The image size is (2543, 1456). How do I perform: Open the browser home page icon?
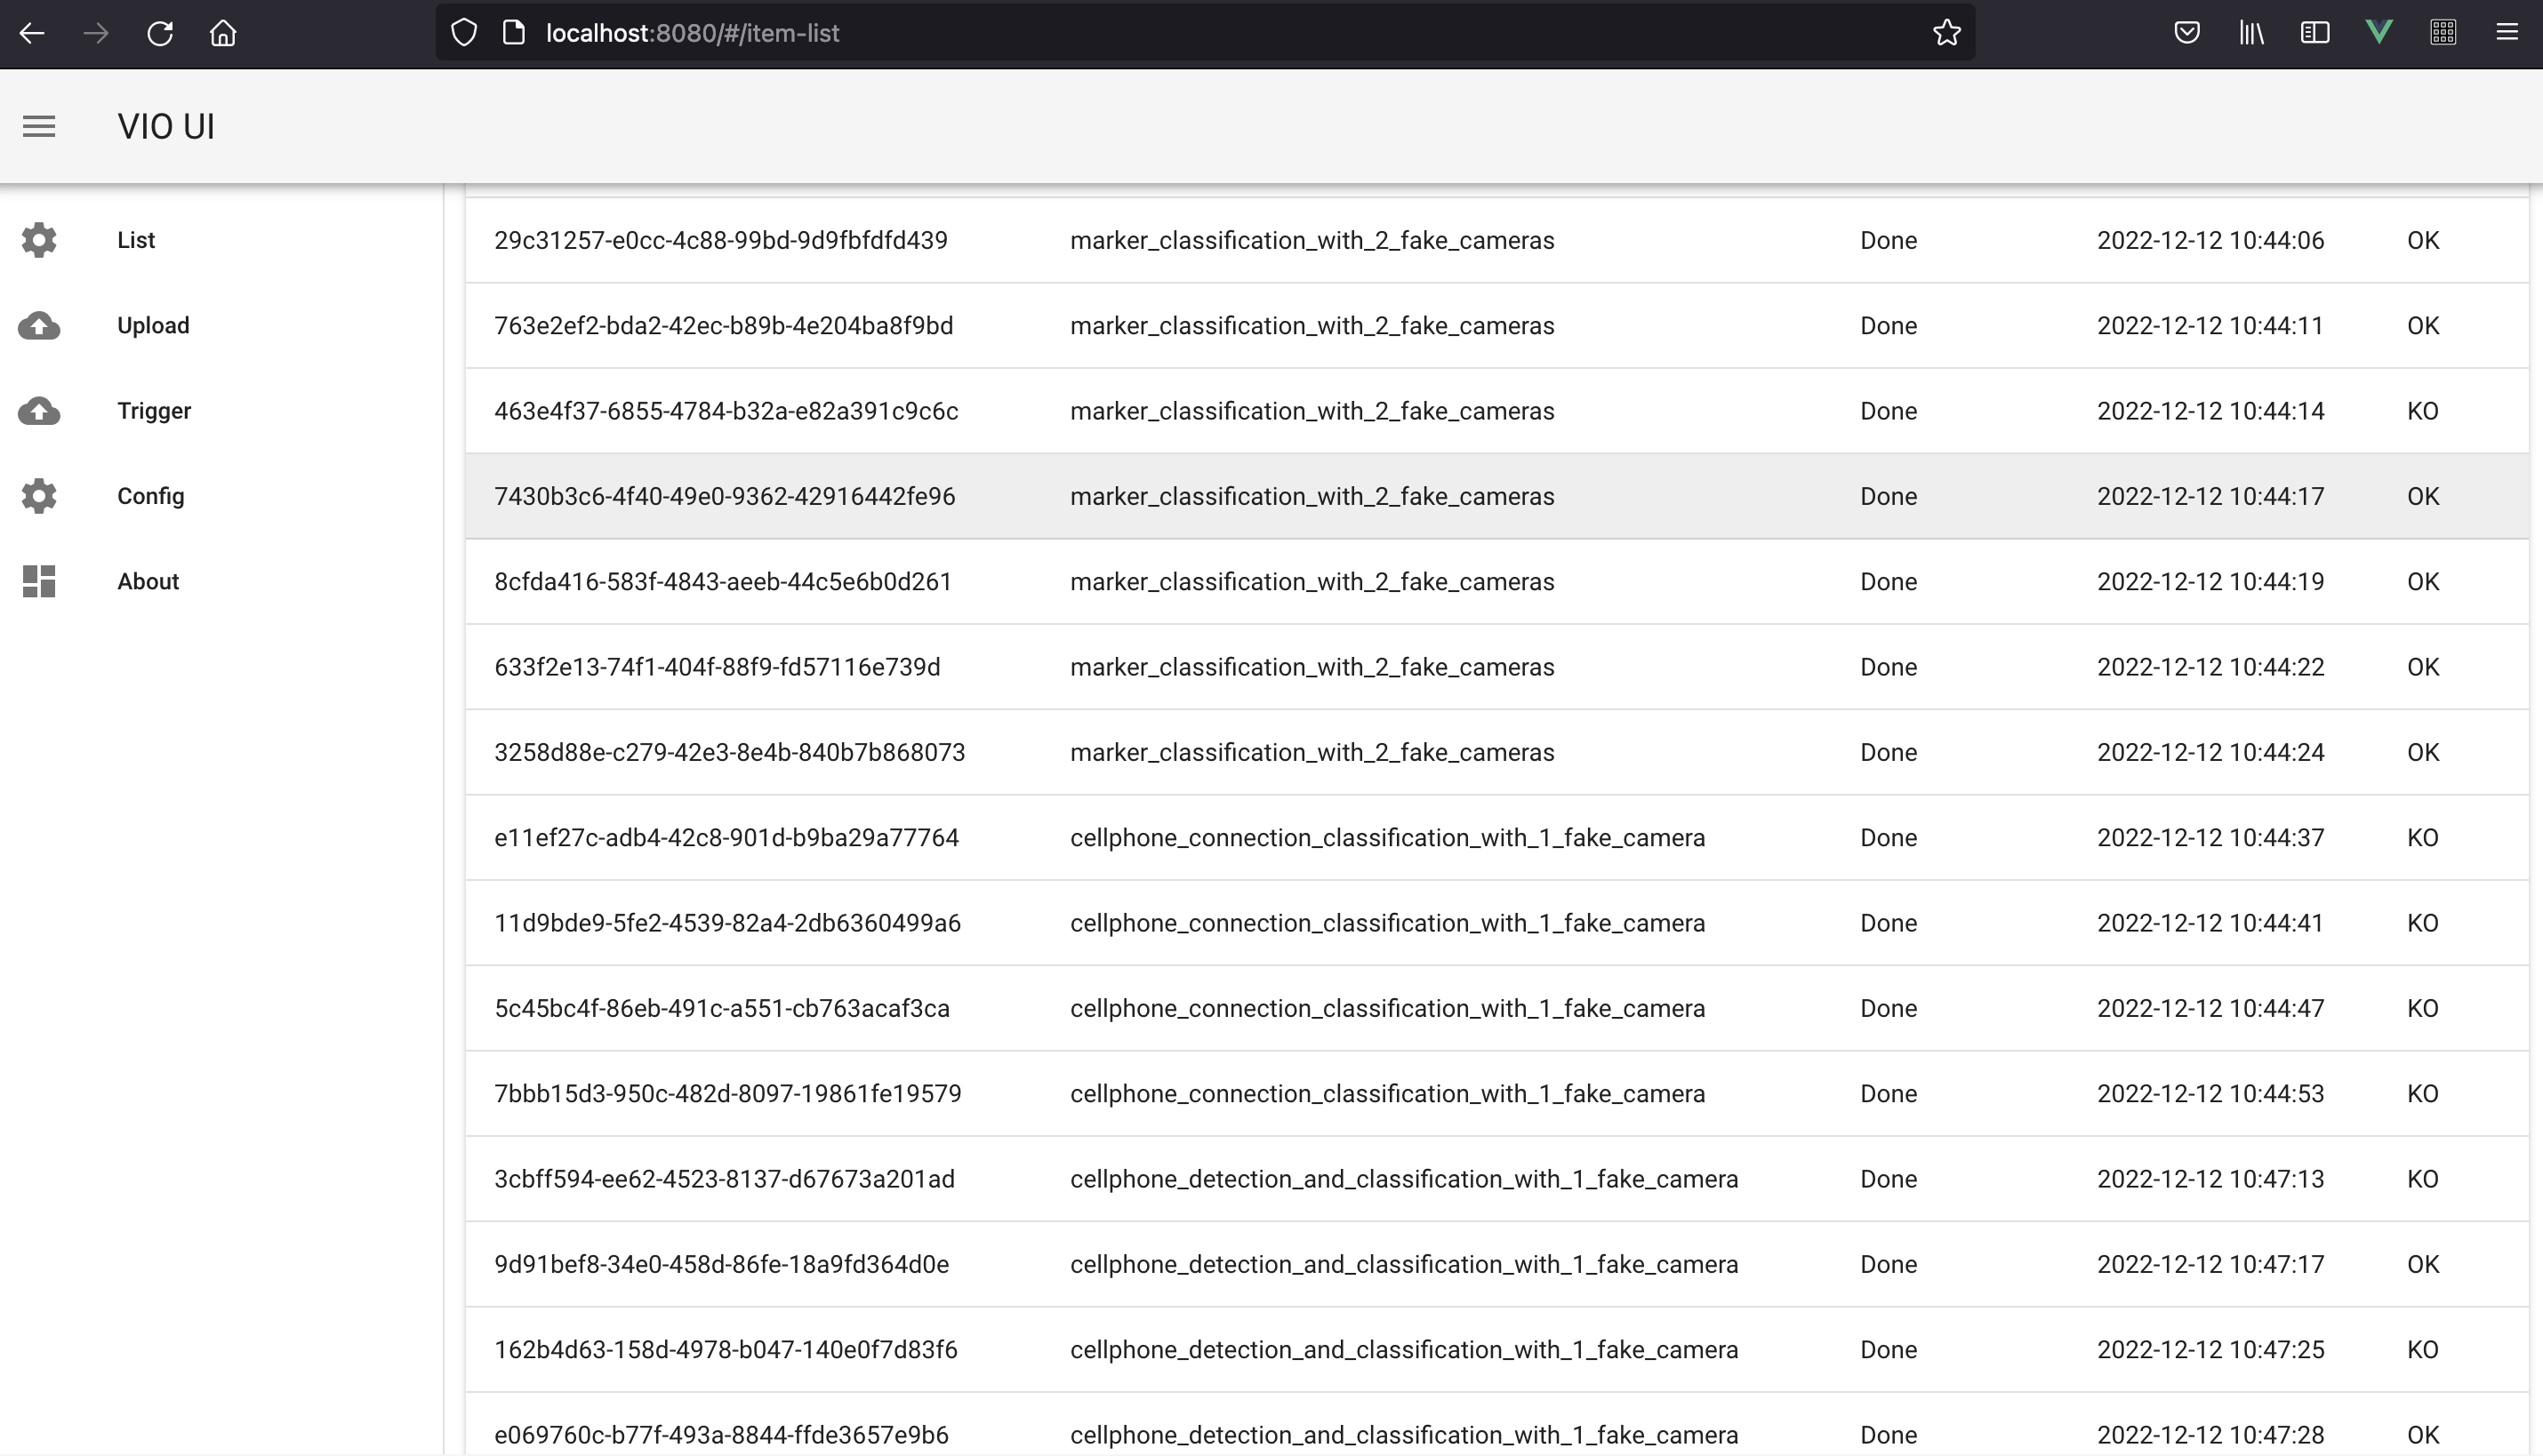pyautogui.click(x=223, y=33)
